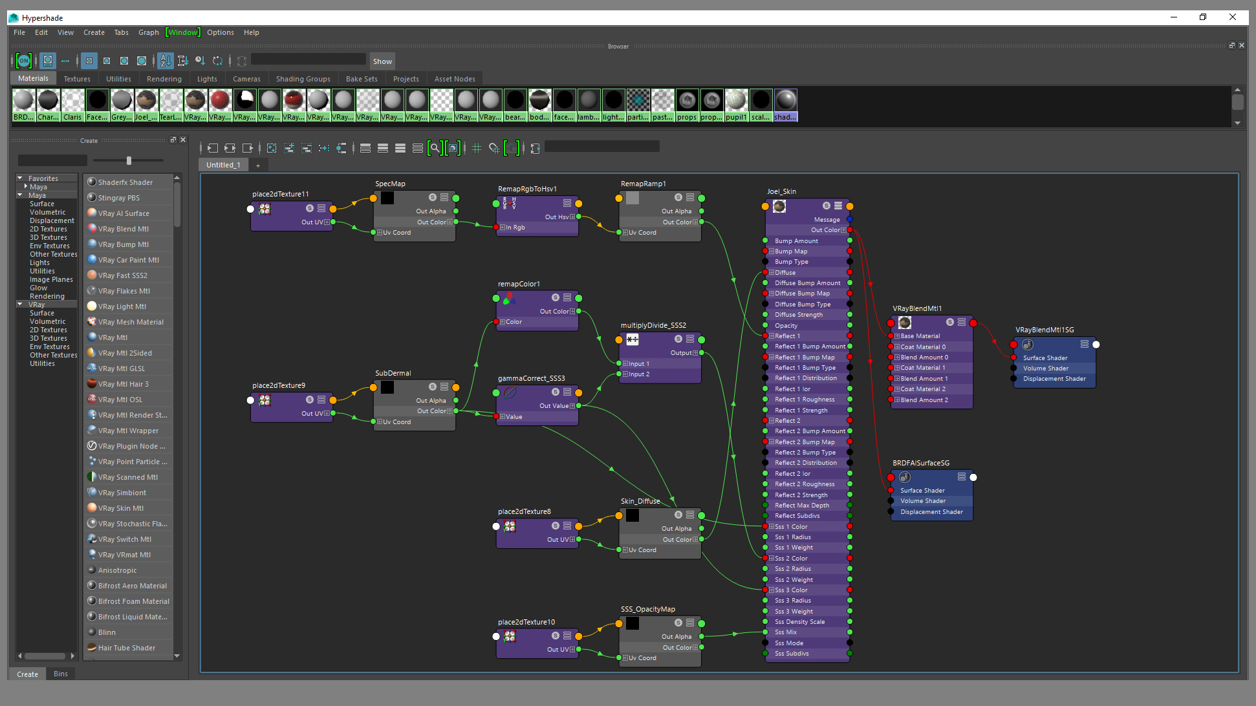The width and height of the screenshot is (1256, 706).
Task: Switch browser to view as icons
Action: (48, 61)
